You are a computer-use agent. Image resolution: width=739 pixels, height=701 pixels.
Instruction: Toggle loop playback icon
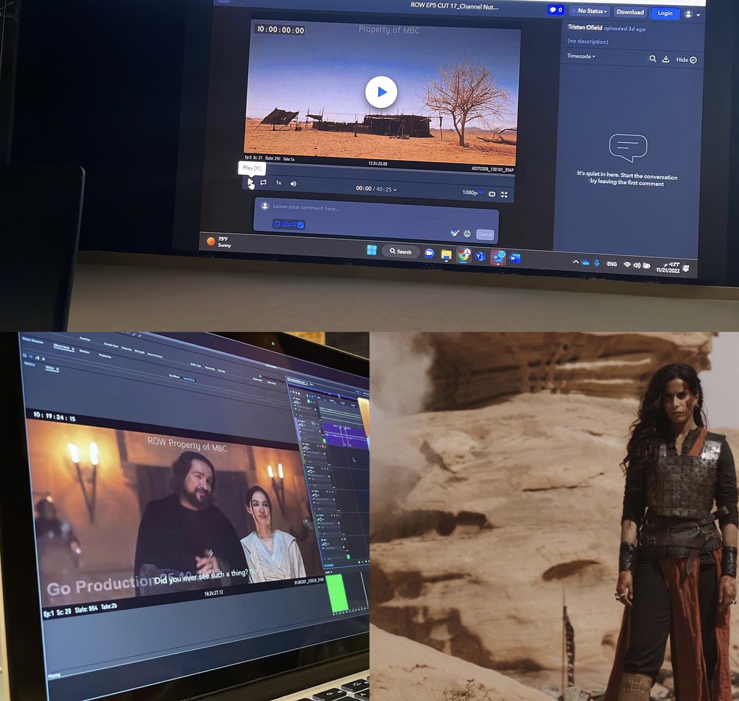point(263,182)
